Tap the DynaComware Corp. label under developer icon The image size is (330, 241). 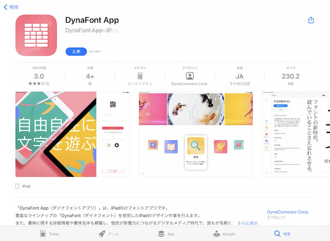click(190, 84)
